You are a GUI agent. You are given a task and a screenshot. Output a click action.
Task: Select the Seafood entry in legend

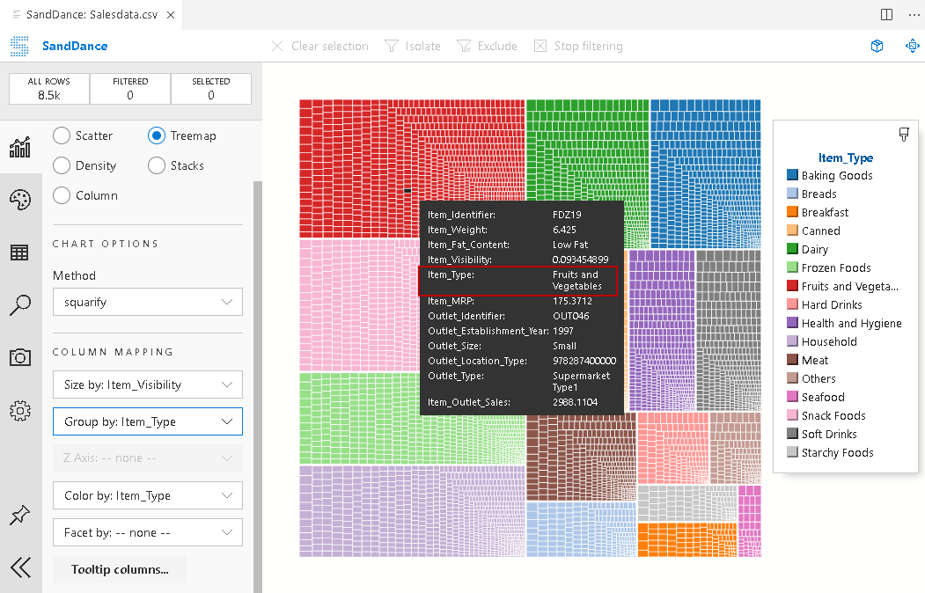click(822, 397)
